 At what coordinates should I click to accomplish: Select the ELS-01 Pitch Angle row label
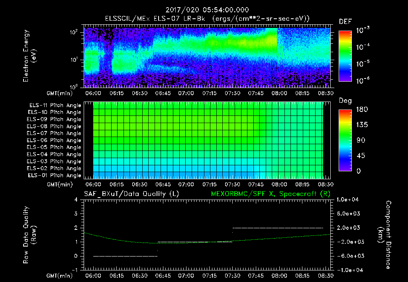(54, 175)
